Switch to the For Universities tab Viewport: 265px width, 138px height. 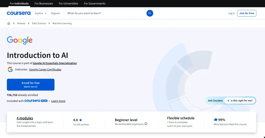(x=68, y=3)
